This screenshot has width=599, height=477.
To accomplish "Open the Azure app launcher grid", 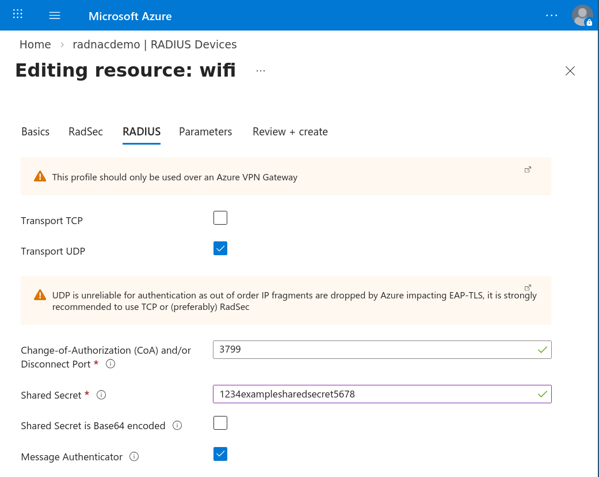I will [x=17, y=14].
